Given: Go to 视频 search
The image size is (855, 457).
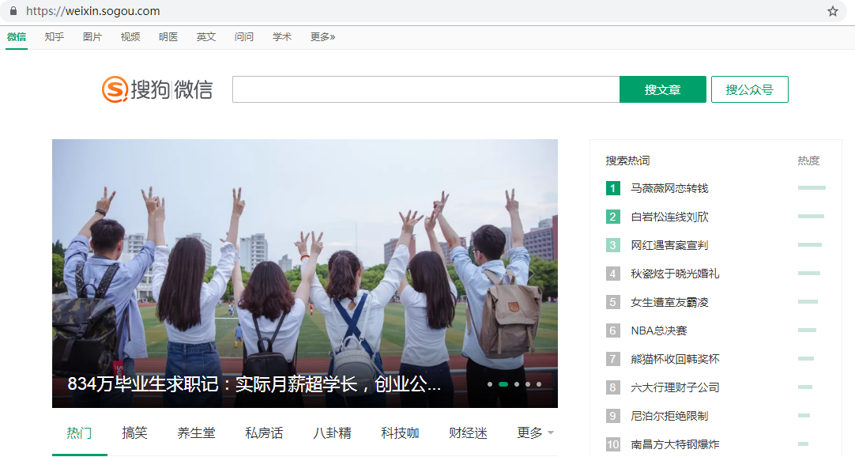Looking at the screenshot, I should point(130,37).
